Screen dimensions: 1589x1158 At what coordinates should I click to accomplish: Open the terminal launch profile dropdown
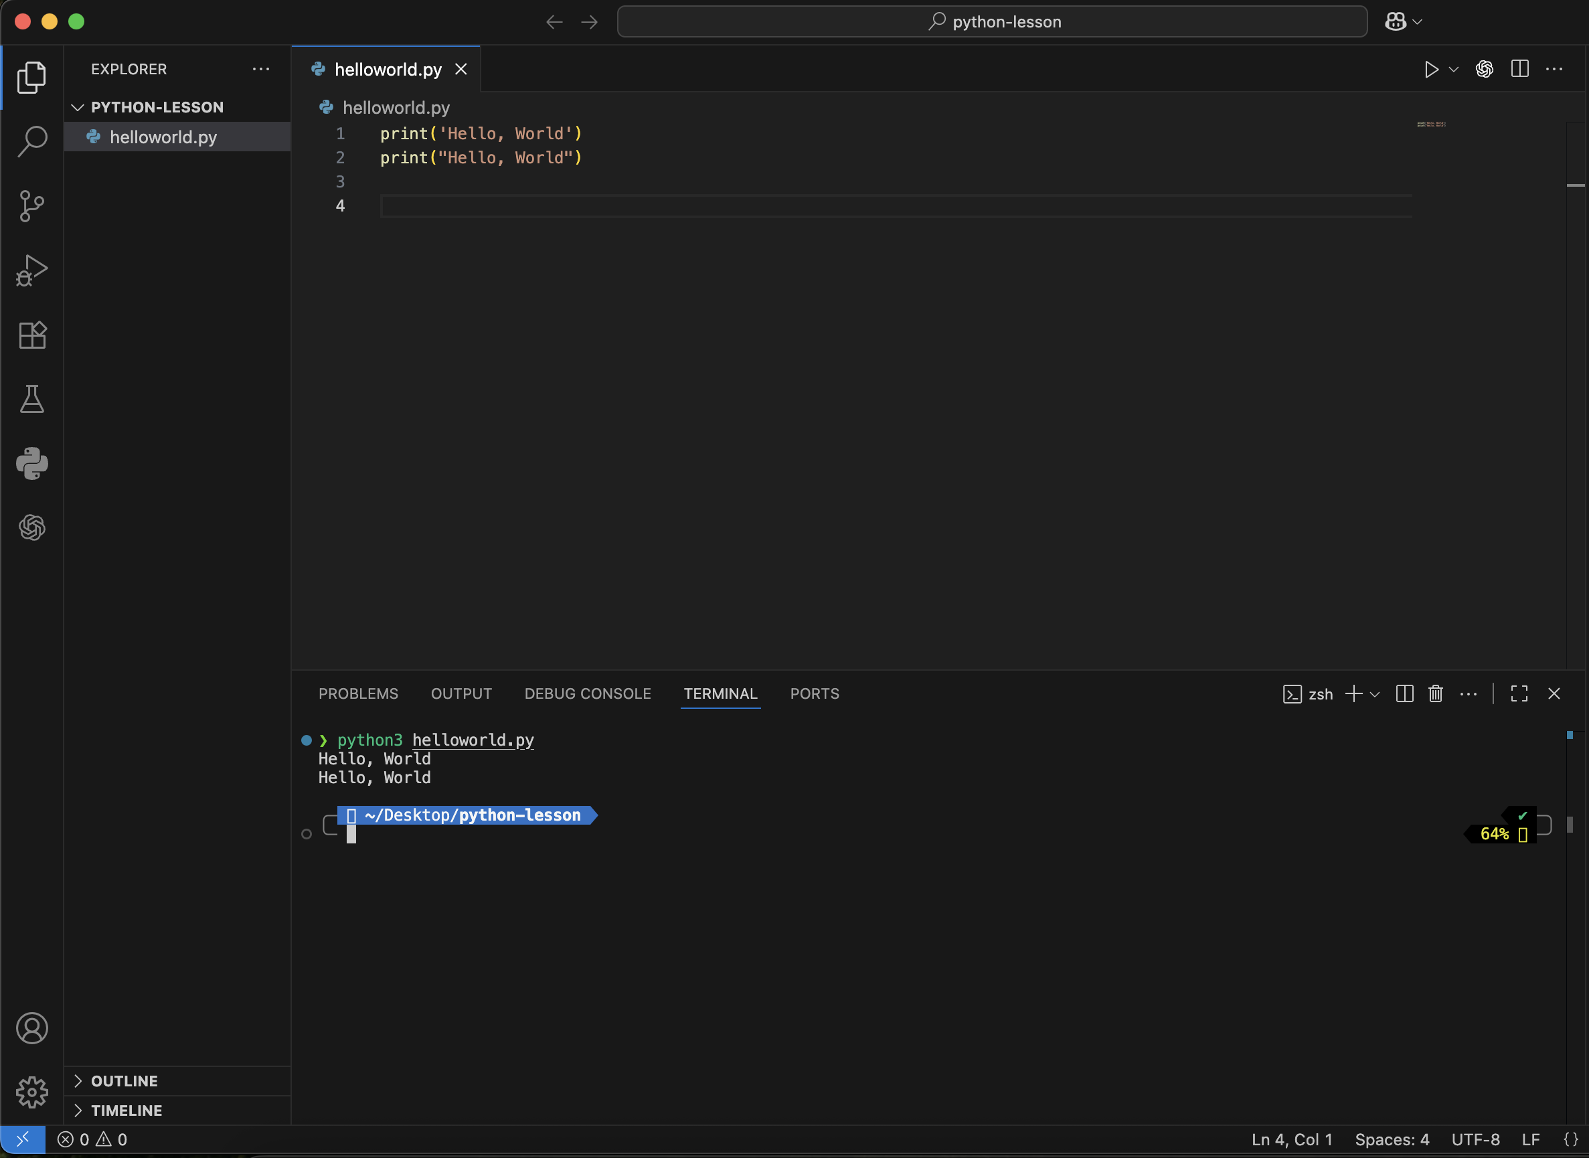(x=1375, y=694)
